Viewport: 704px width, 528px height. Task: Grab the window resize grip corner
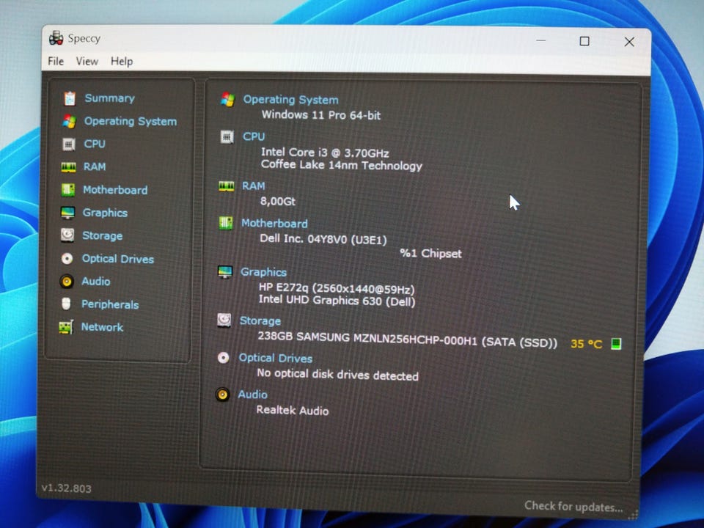click(x=633, y=515)
